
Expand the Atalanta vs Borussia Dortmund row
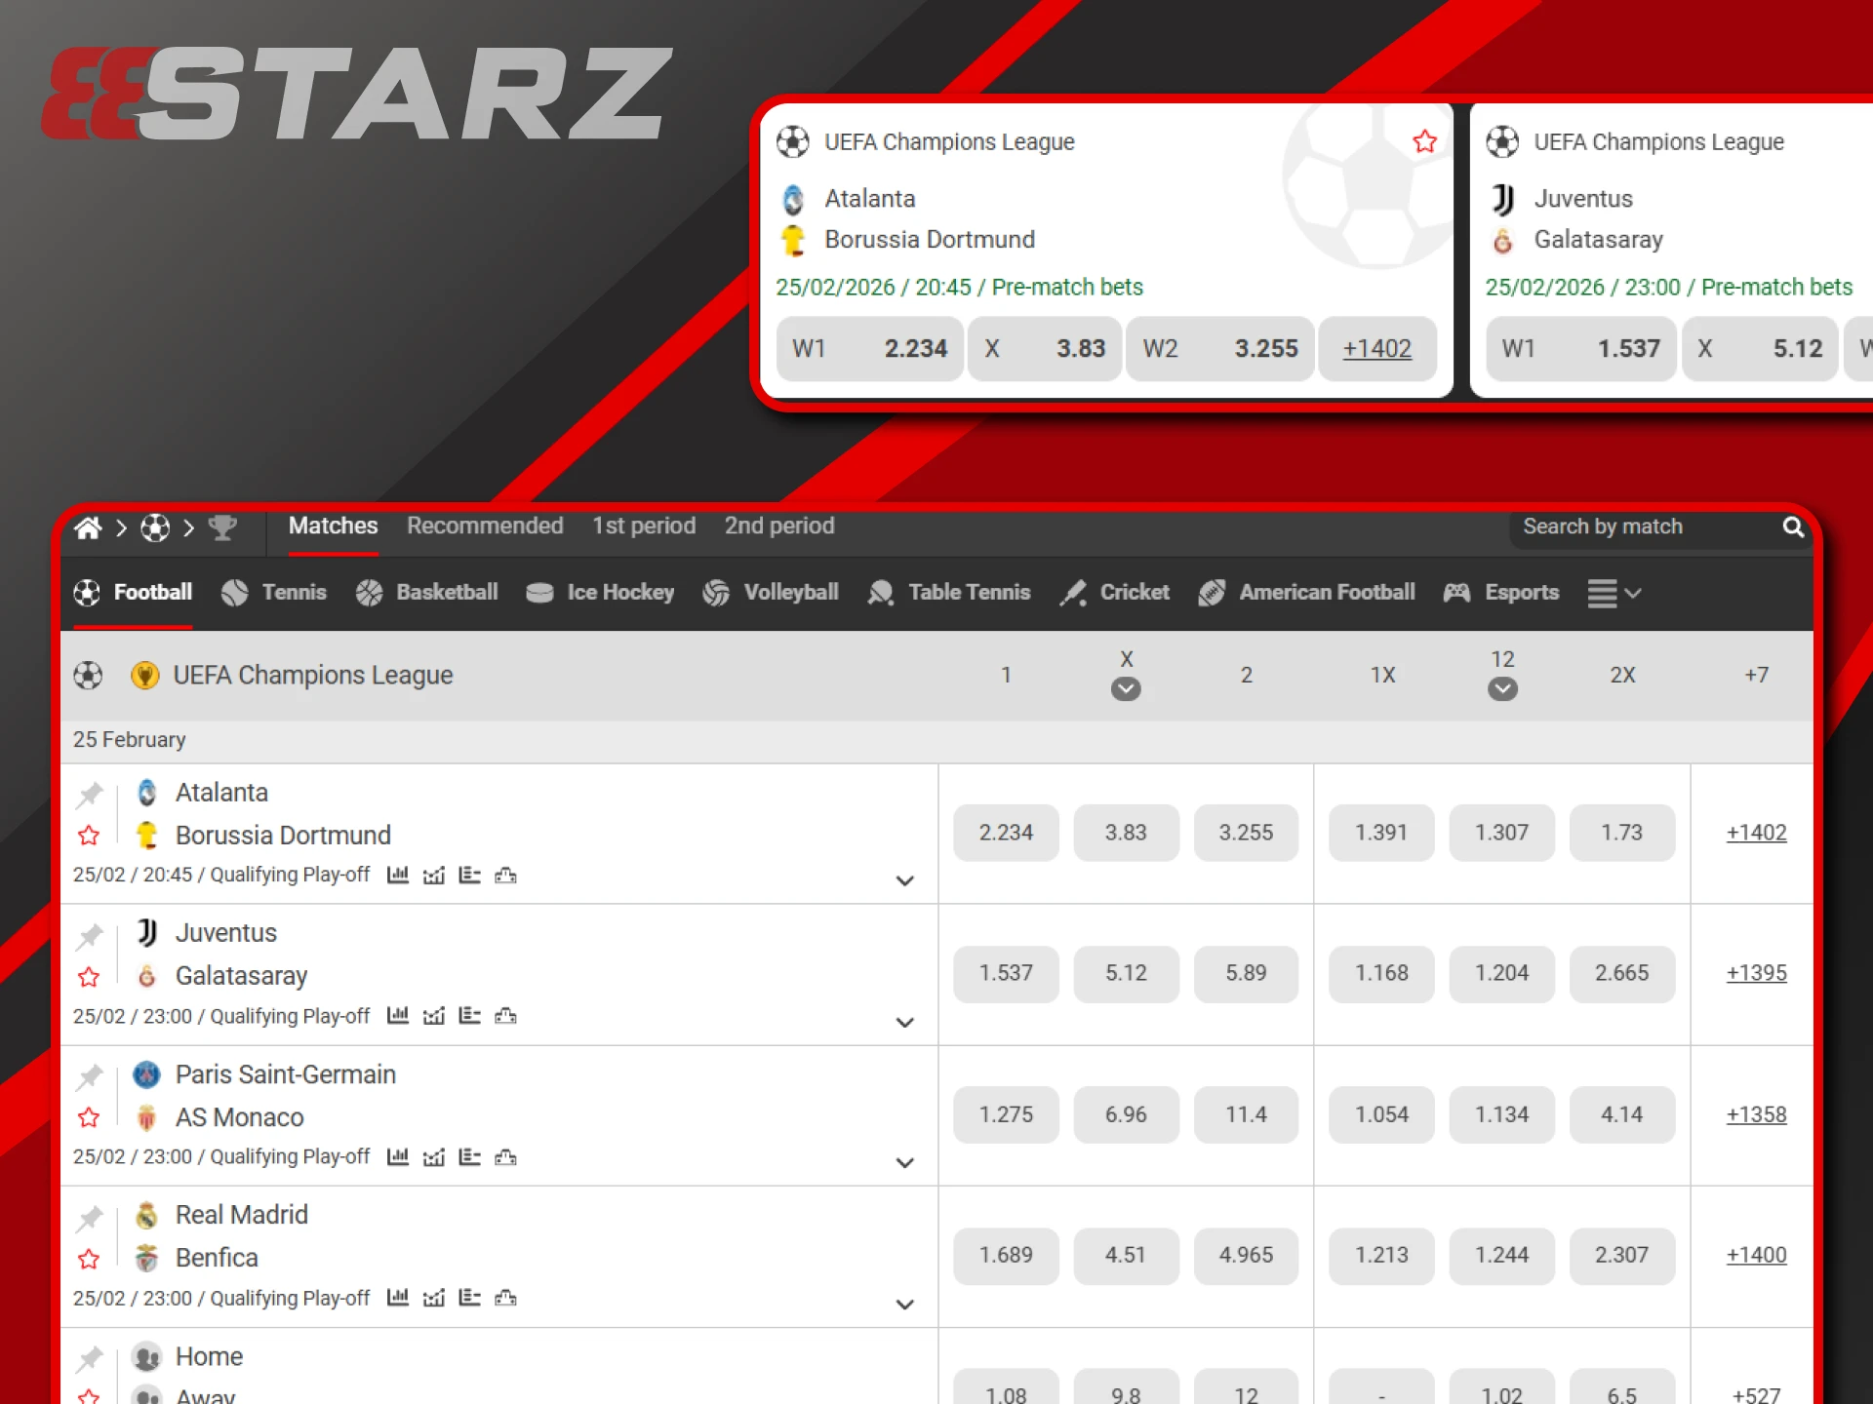pyautogui.click(x=905, y=880)
